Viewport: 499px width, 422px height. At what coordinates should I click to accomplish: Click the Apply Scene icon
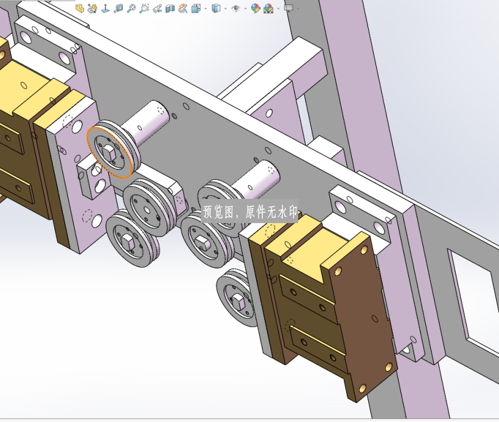click(x=268, y=9)
